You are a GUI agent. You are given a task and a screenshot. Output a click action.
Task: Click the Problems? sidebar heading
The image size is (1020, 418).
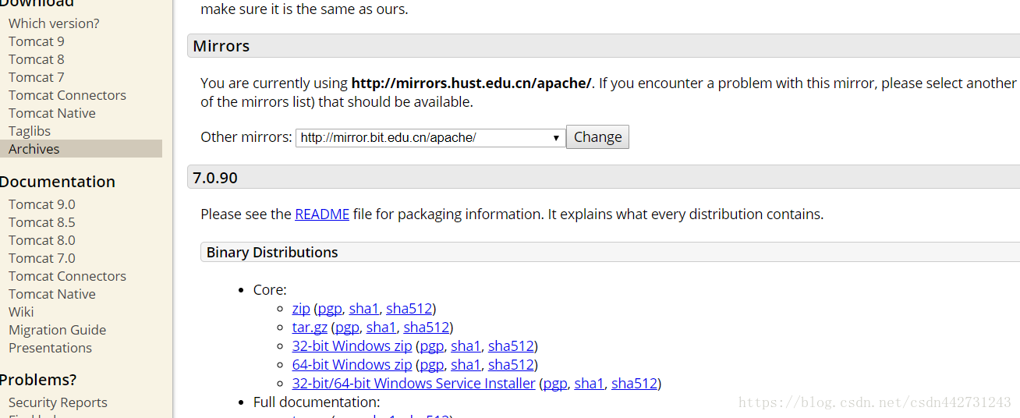[x=38, y=380]
